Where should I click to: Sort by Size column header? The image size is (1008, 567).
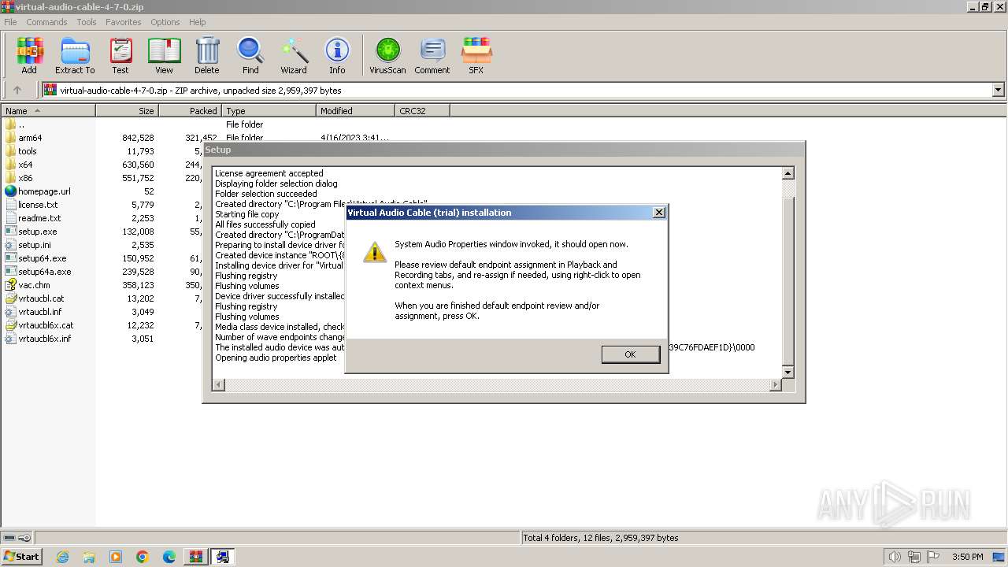point(127,111)
